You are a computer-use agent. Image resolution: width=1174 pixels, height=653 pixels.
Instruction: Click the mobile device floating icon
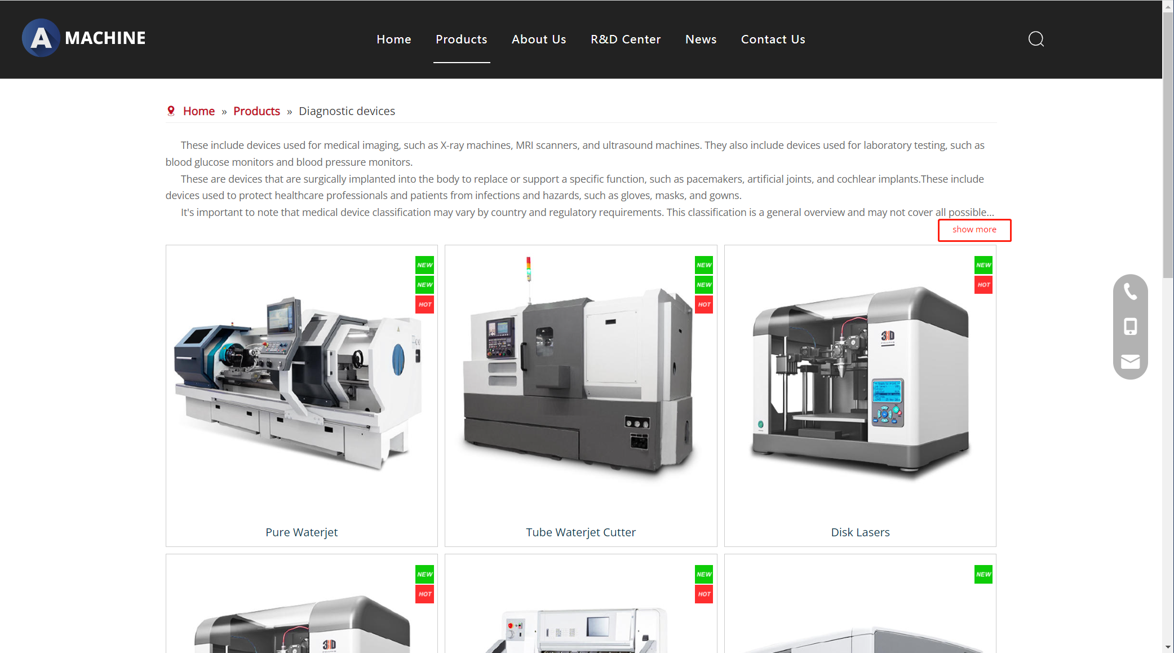click(x=1130, y=326)
